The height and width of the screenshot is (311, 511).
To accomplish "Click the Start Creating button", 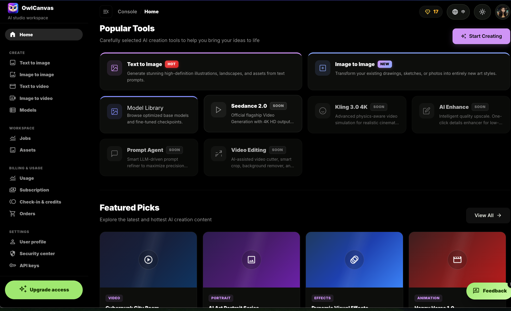I will coord(481,36).
